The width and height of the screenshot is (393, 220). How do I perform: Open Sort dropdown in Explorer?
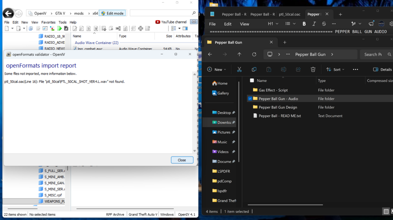click(335, 69)
